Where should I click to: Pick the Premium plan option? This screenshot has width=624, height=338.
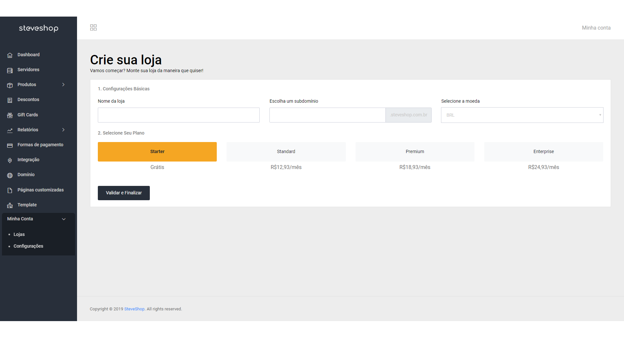pyautogui.click(x=415, y=152)
